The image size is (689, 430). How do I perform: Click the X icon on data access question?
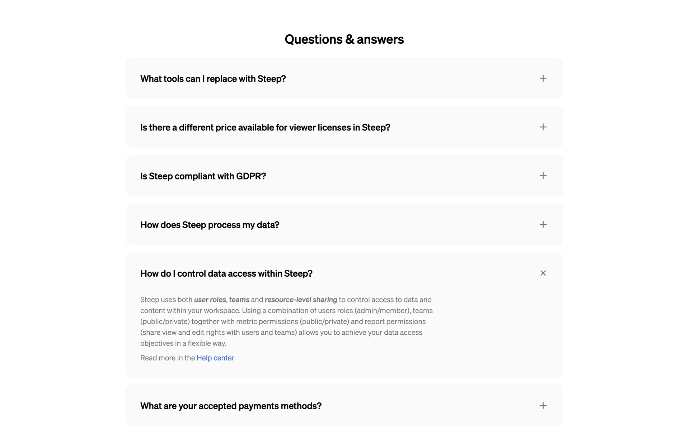(543, 273)
